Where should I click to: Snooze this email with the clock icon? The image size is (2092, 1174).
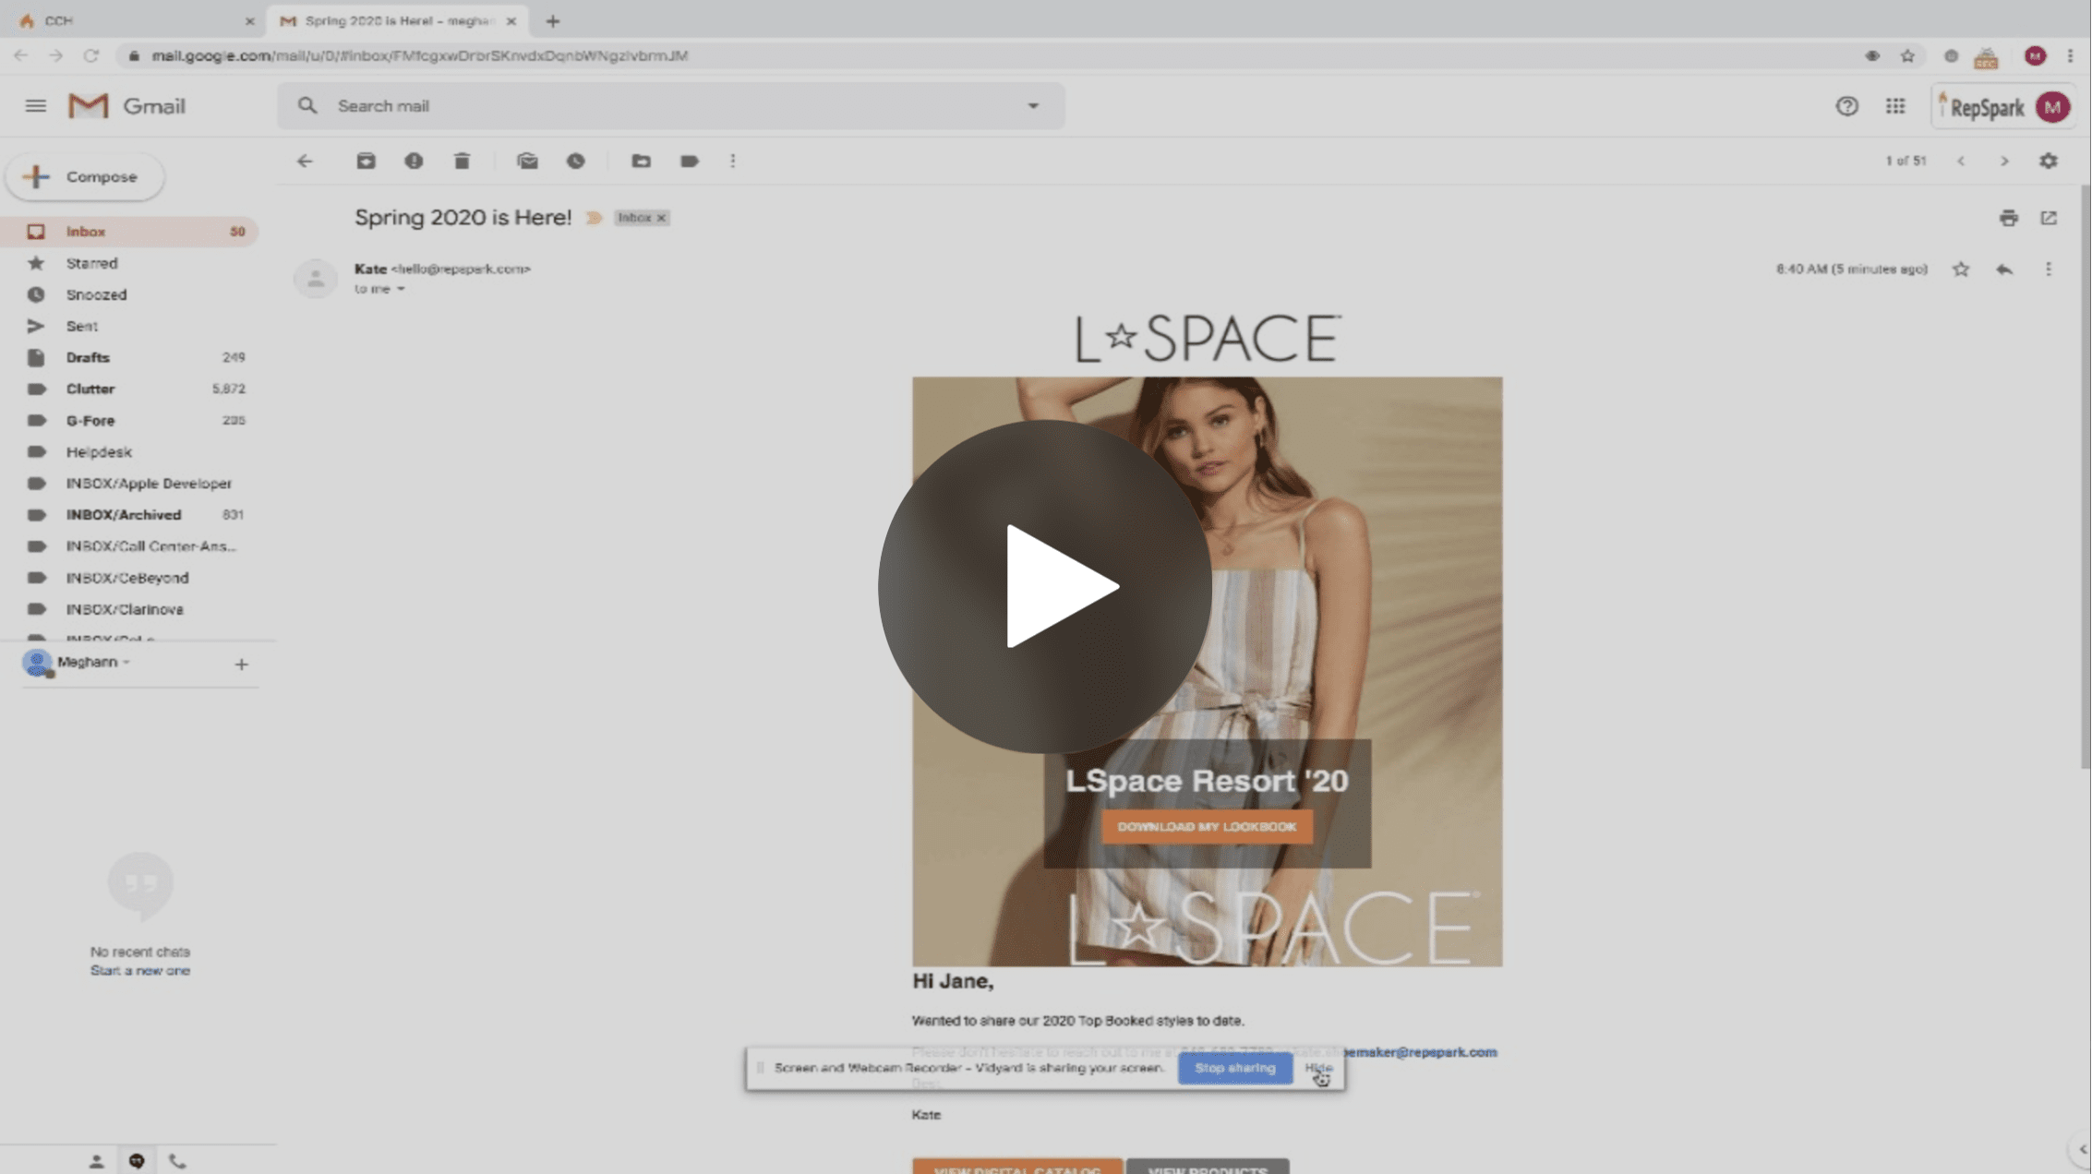pos(576,162)
